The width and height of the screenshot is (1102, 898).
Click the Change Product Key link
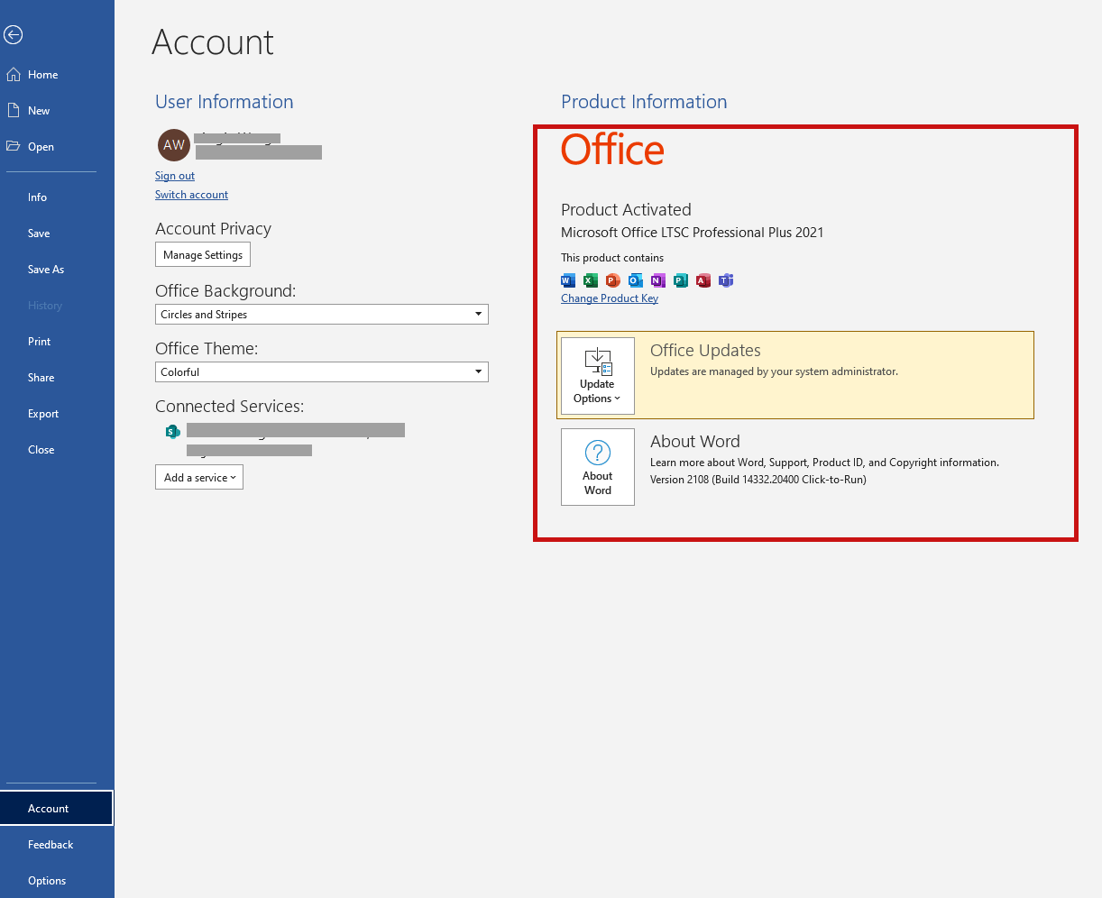coord(610,298)
